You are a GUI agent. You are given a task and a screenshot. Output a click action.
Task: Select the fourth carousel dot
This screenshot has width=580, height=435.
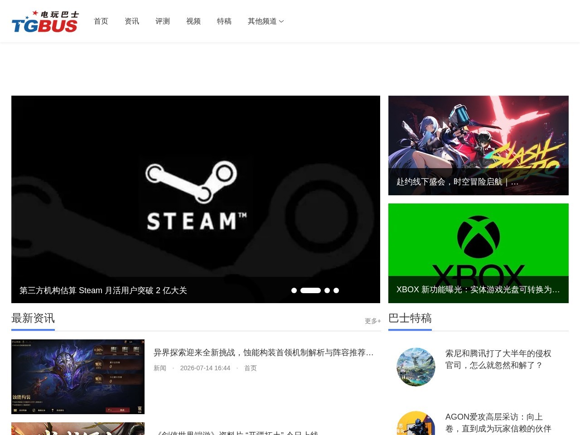click(x=336, y=290)
